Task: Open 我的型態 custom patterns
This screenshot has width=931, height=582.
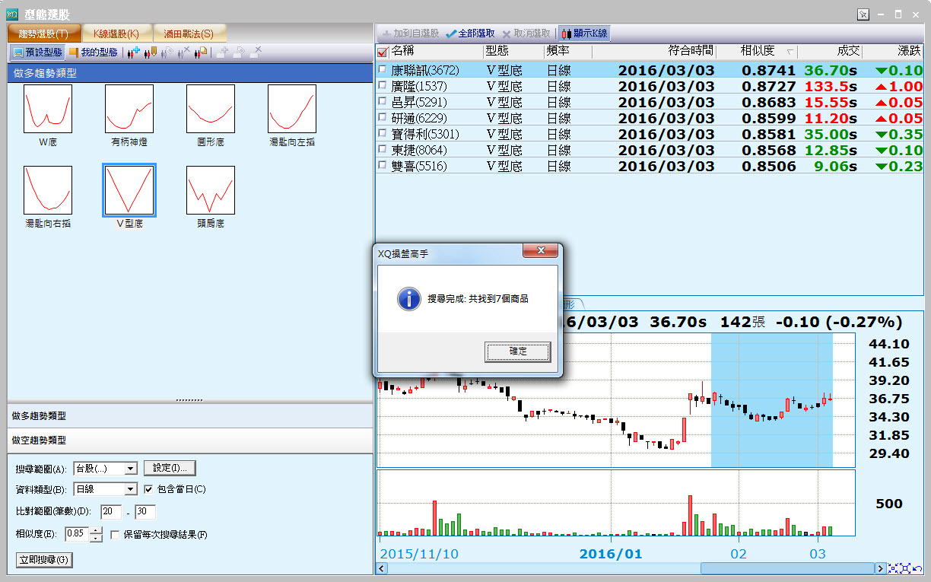Action: point(94,52)
